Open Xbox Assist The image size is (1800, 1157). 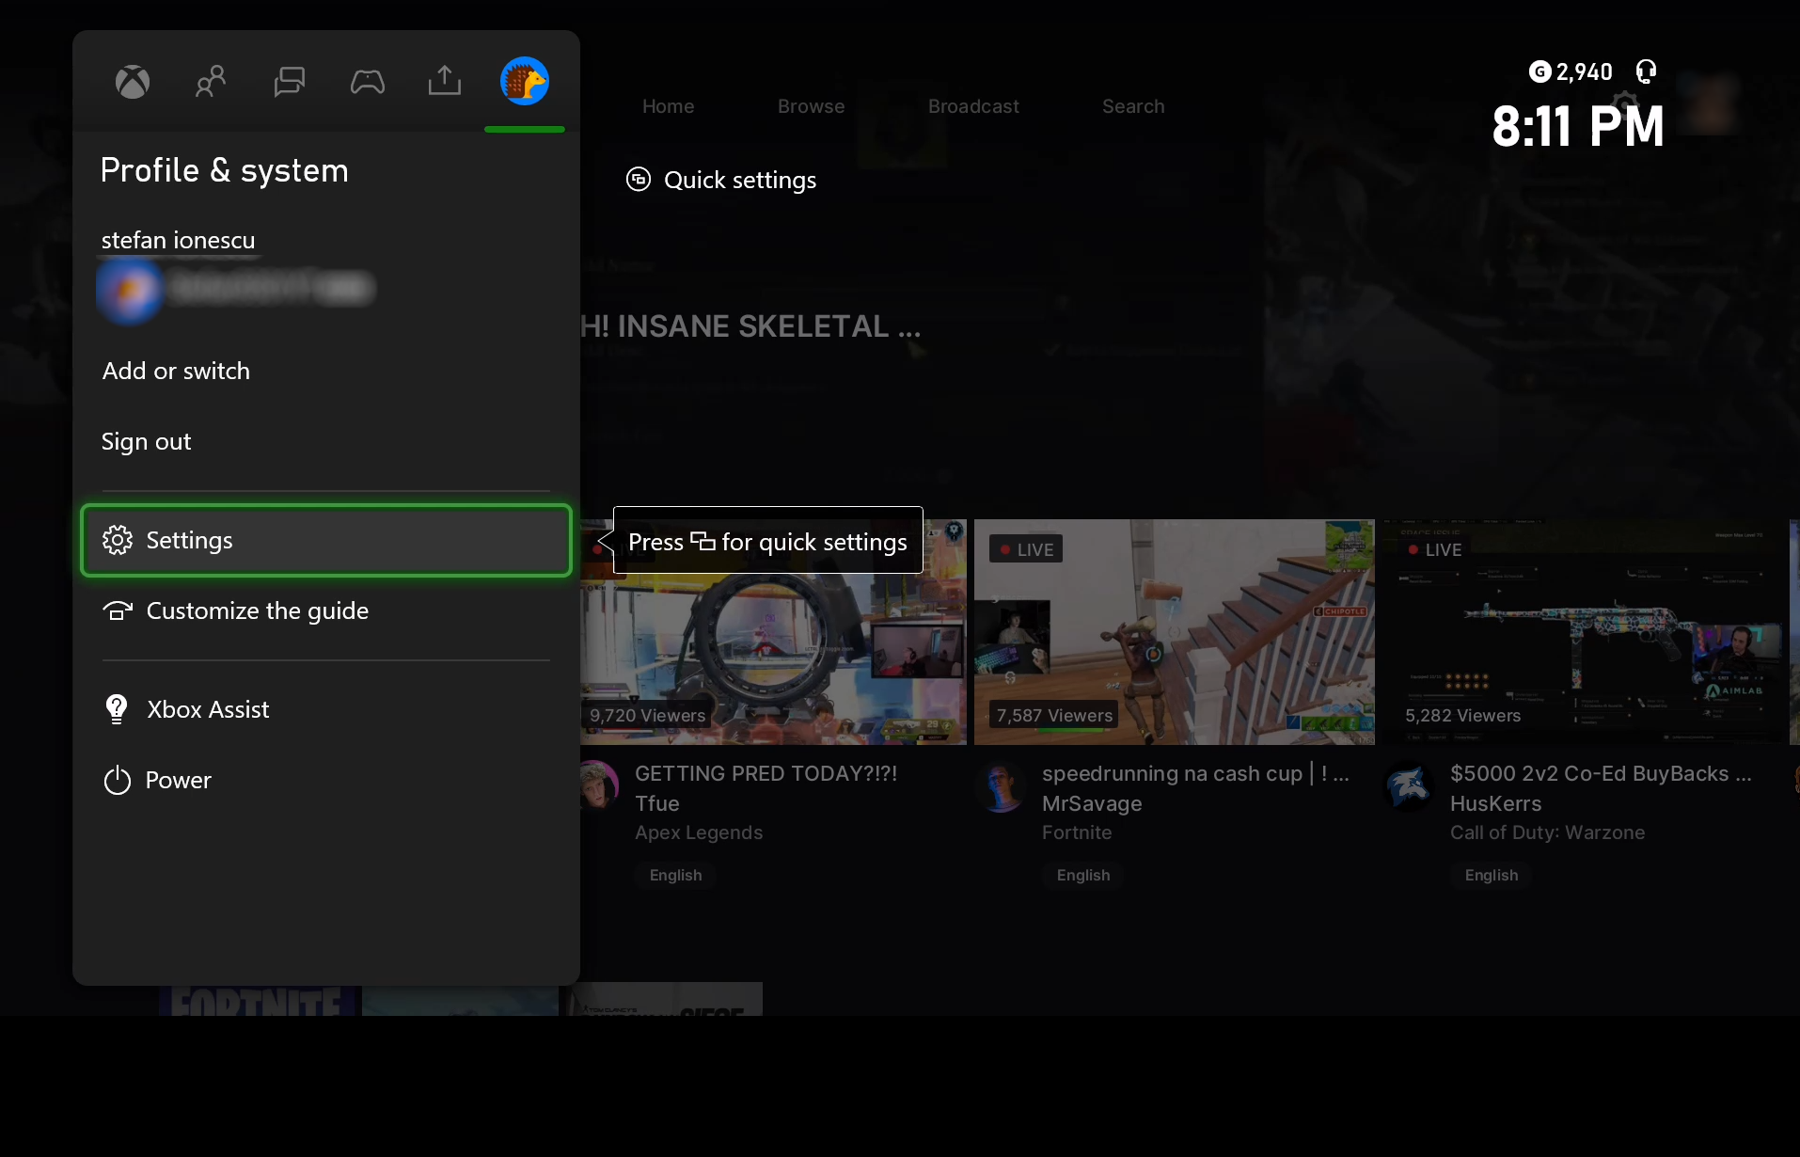(x=326, y=709)
